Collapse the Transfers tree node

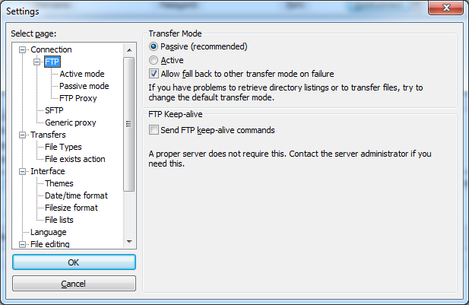(23, 135)
